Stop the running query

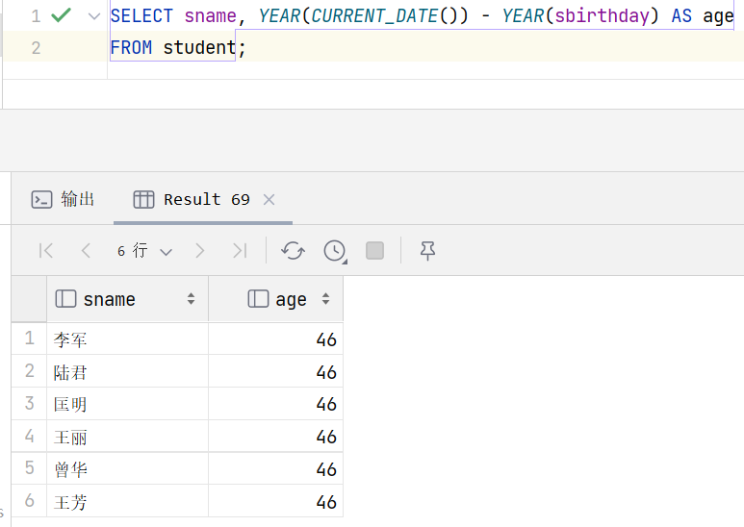point(374,250)
